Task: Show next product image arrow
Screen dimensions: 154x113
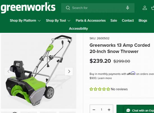Action: click(x=69, y=71)
